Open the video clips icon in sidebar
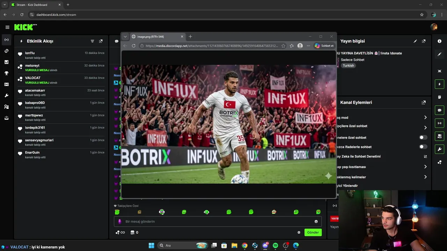 coord(6,84)
